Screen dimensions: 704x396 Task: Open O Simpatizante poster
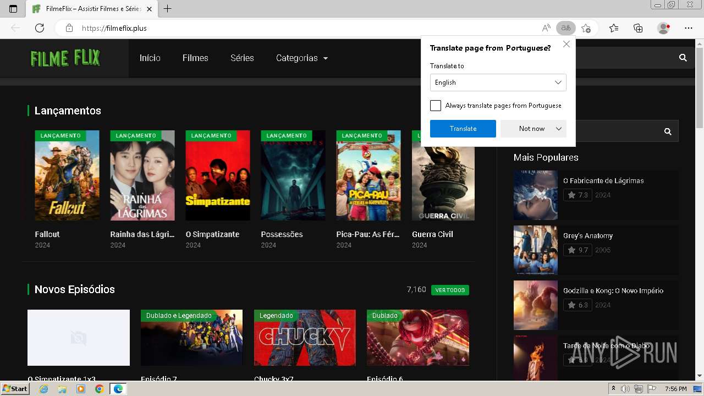point(218,175)
